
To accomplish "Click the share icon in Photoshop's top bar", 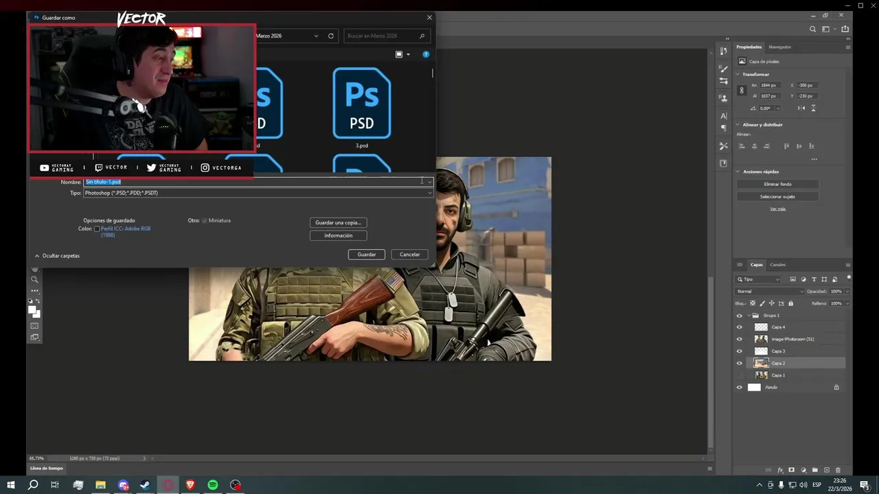I will click(x=845, y=29).
